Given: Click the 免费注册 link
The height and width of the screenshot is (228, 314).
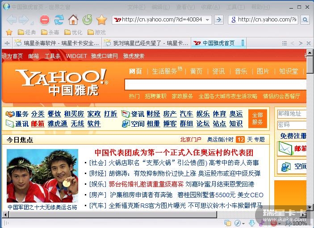Looking at the screenshot, I should coord(293,136).
